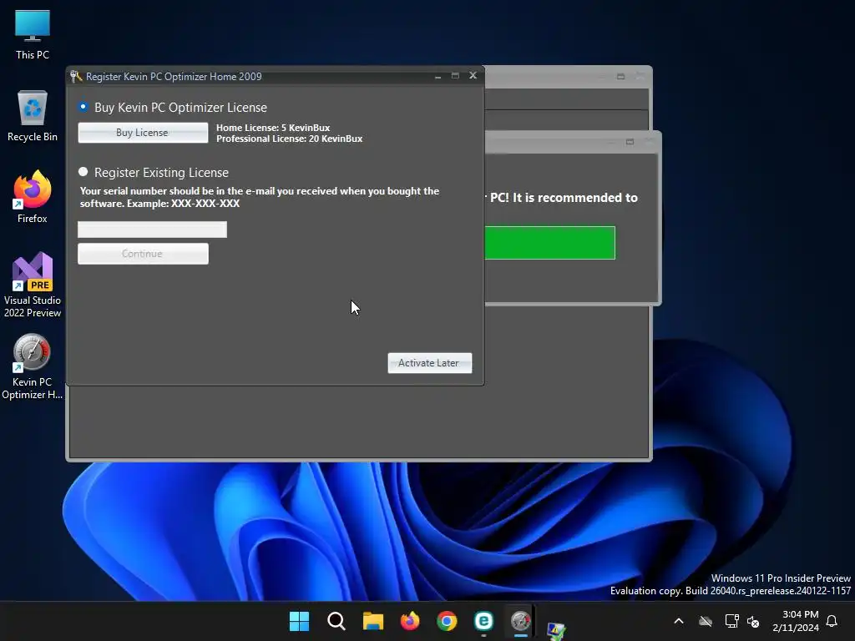Click the green progress bar in the background window
This screenshot has width=855, height=641.
click(549, 243)
